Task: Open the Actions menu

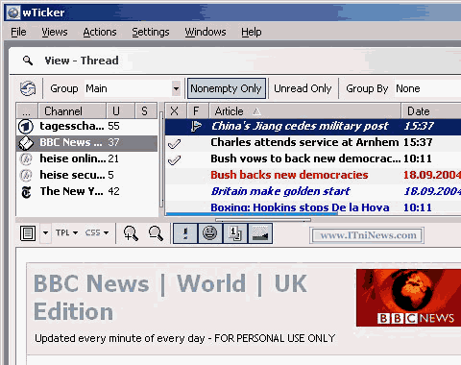Action: pyautogui.click(x=100, y=32)
